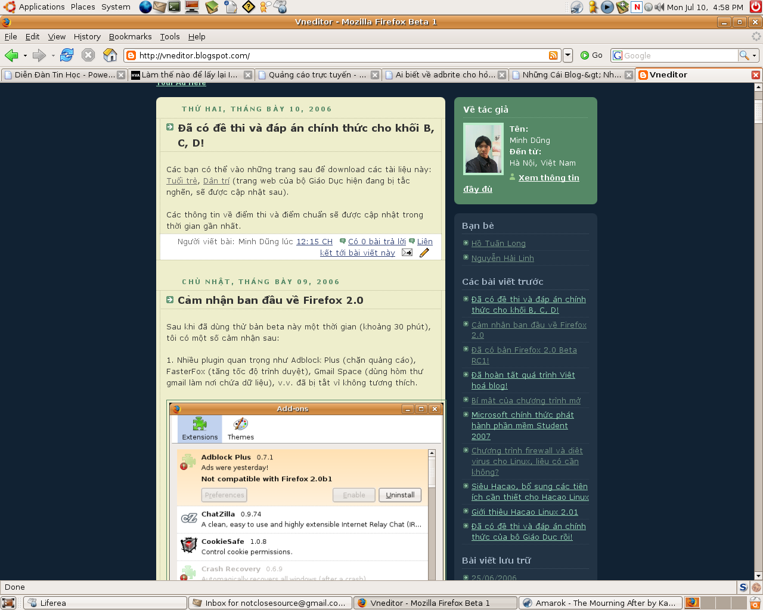Viewport: 763px width, 610px height.
Task: Switch to Amarok window in taskbar
Action: point(600,603)
